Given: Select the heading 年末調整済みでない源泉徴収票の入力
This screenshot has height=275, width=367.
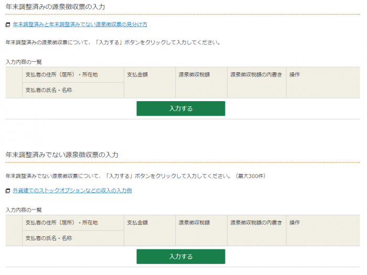Looking at the screenshot, I should [62, 155].
